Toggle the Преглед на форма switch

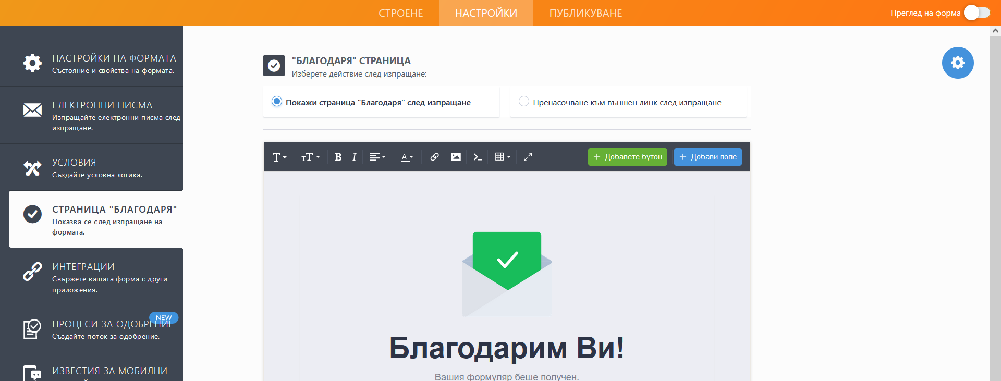pyautogui.click(x=976, y=13)
